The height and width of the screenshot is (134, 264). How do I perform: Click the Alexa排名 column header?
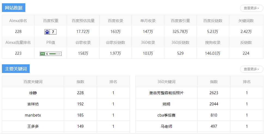(18, 21)
